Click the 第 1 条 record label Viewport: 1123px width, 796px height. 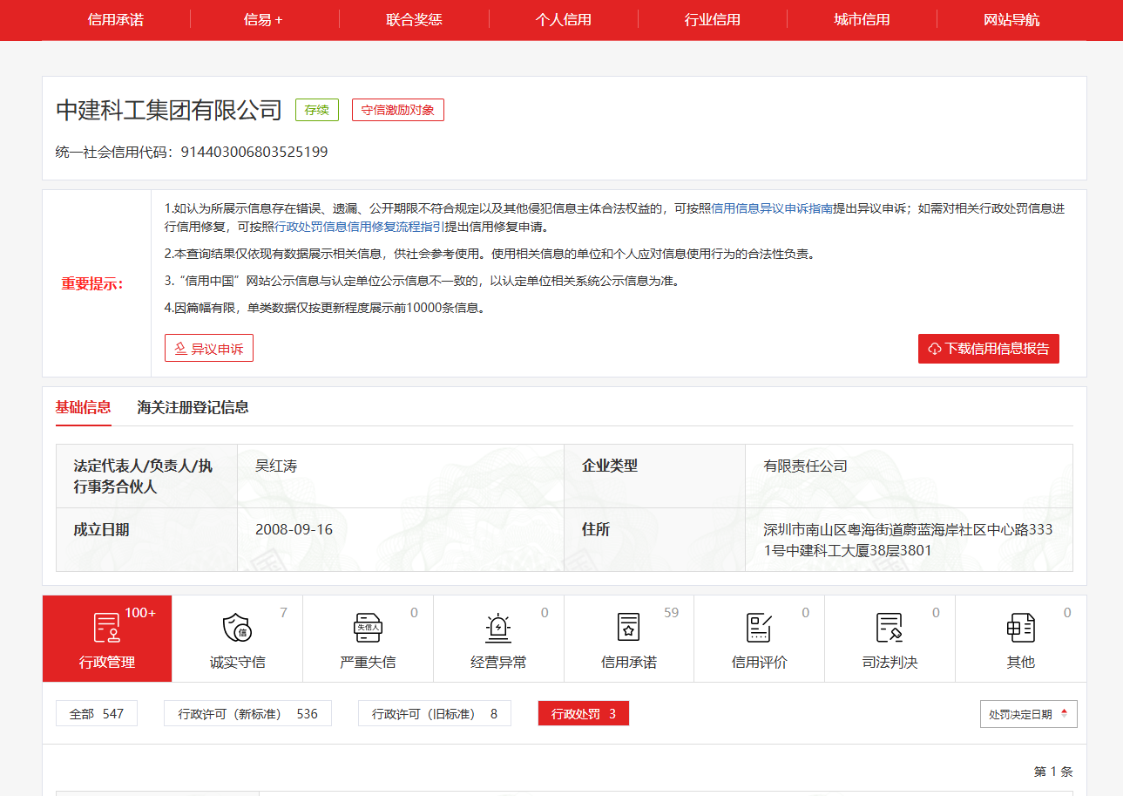1053,772
